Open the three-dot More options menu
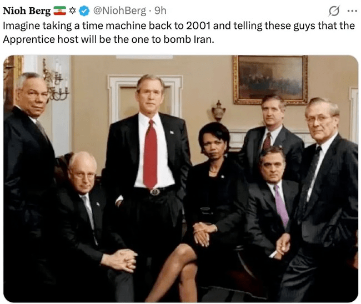361x304 pixels. (x=352, y=11)
